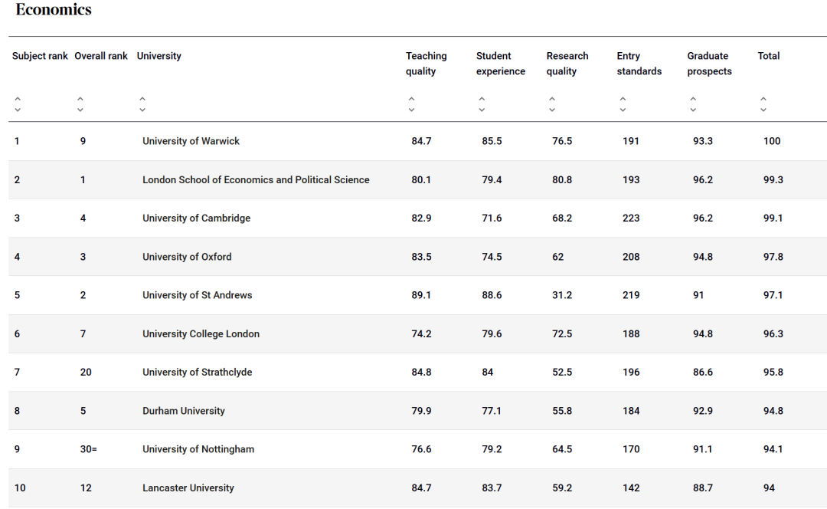
Task: Click UCL's teaching quality 74.2
Action: (421, 333)
